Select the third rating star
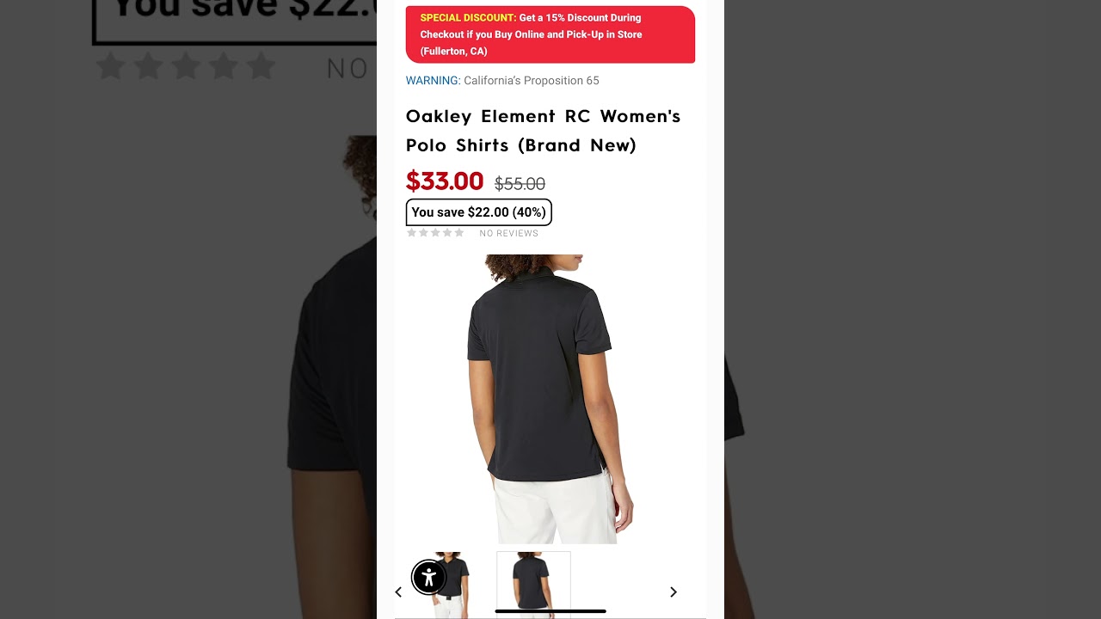 435,233
